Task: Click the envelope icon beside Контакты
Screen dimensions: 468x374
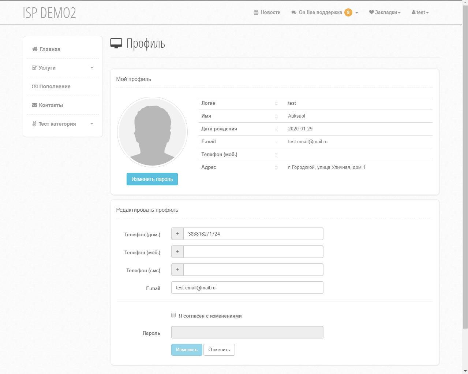Action: pos(35,105)
